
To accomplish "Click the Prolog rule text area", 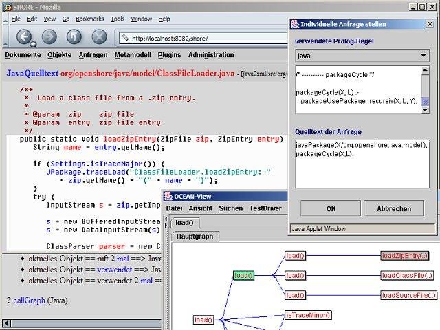I will coord(358,90).
